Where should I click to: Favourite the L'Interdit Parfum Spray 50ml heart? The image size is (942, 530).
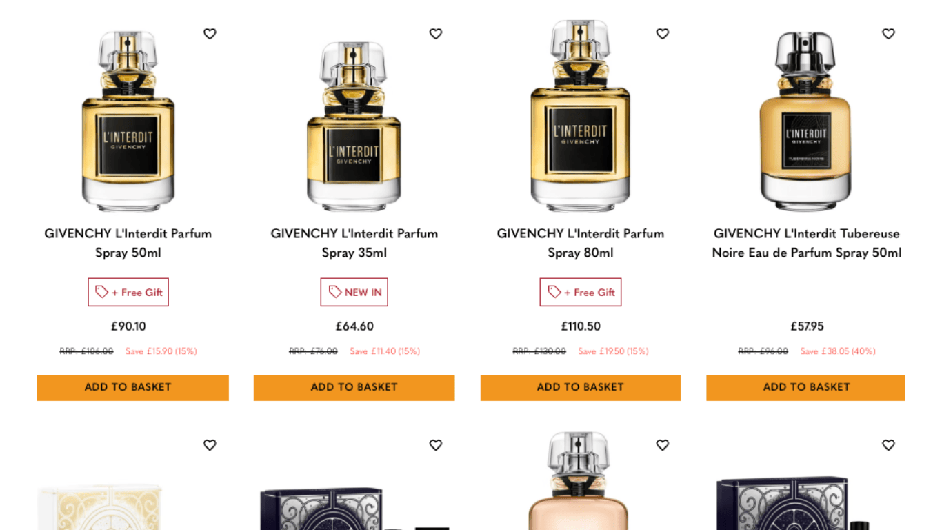210,33
